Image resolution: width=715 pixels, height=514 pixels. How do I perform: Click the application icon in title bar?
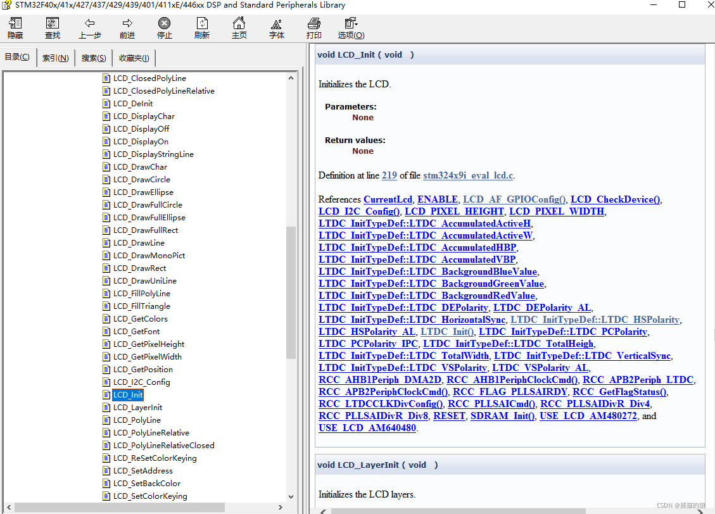[6, 5]
